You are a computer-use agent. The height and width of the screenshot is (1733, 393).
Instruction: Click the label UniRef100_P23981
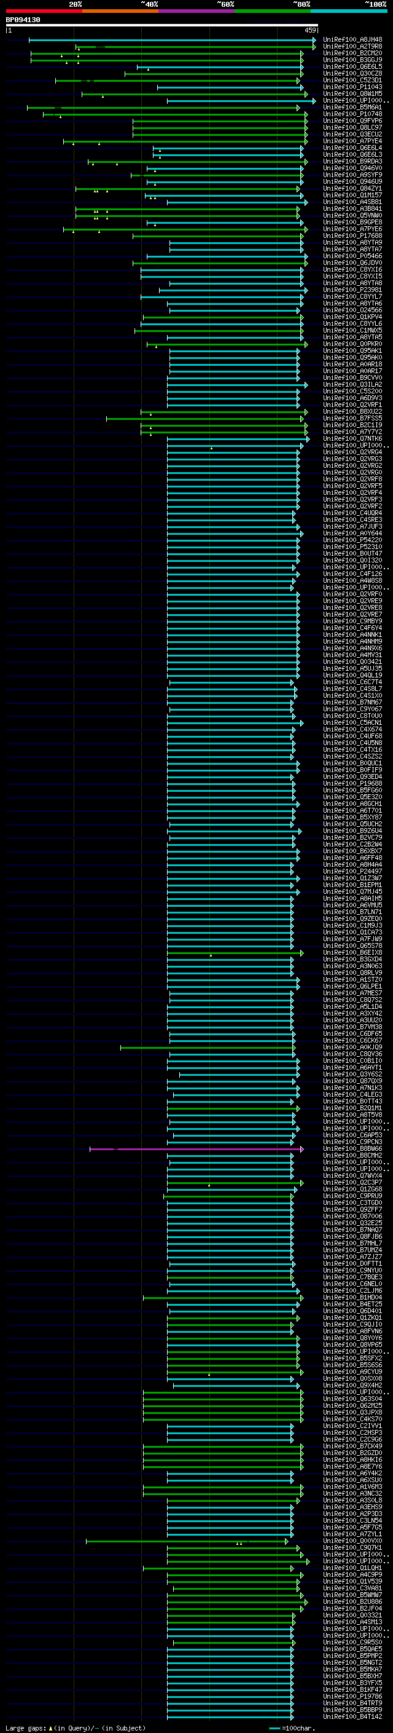[x=352, y=290]
